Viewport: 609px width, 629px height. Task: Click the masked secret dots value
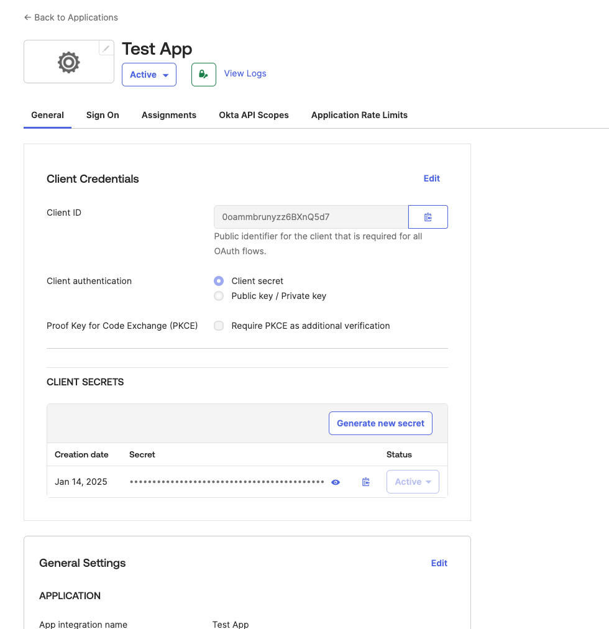(x=227, y=482)
